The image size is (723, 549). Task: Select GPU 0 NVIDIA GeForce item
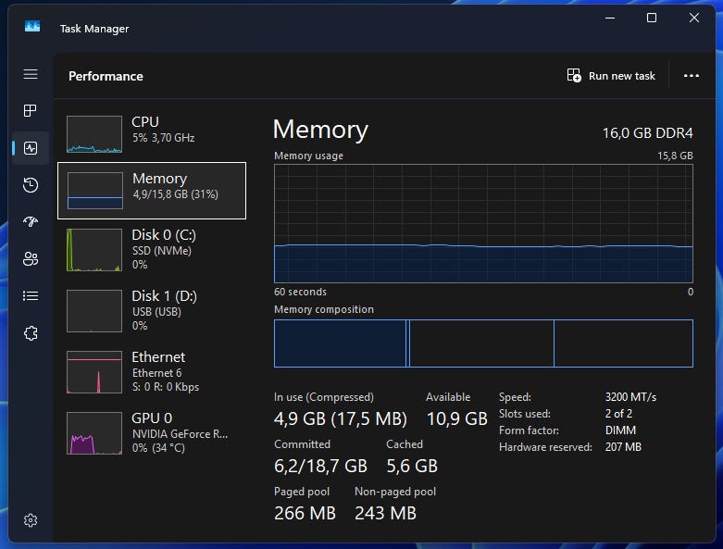pyautogui.click(x=152, y=433)
